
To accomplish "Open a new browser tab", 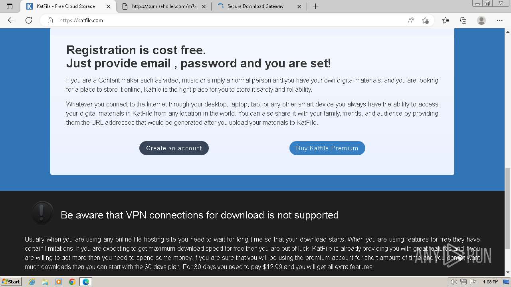I will [315, 6].
